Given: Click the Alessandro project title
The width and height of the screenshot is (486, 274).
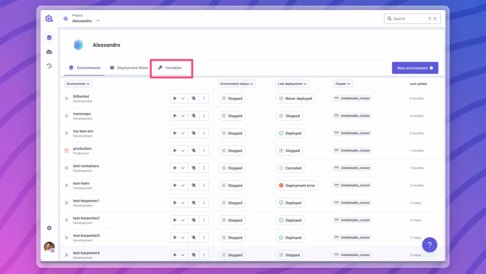Looking at the screenshot, I should pyautogui.click(x=106, y=45).
